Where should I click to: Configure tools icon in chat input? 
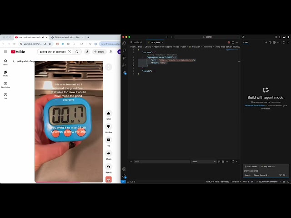[281, 175]
